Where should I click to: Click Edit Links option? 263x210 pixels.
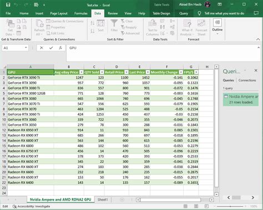tap(55, 33)
